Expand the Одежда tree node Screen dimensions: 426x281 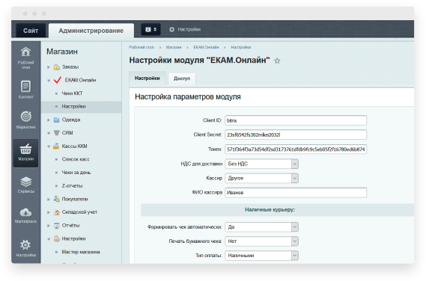tap(49, 120)
